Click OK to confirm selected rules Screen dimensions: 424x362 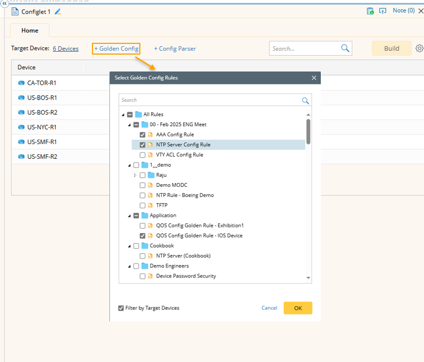point(298,308)
